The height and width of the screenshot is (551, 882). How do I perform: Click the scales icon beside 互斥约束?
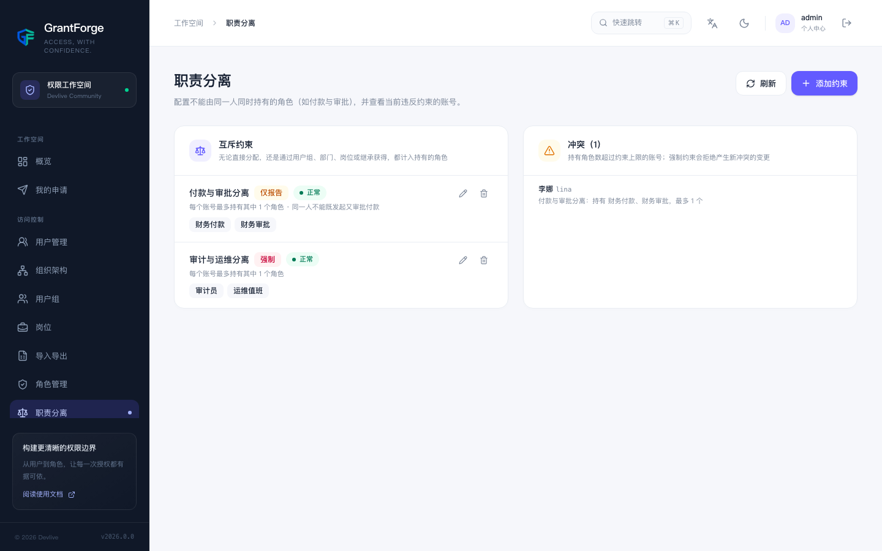[200, 151]
